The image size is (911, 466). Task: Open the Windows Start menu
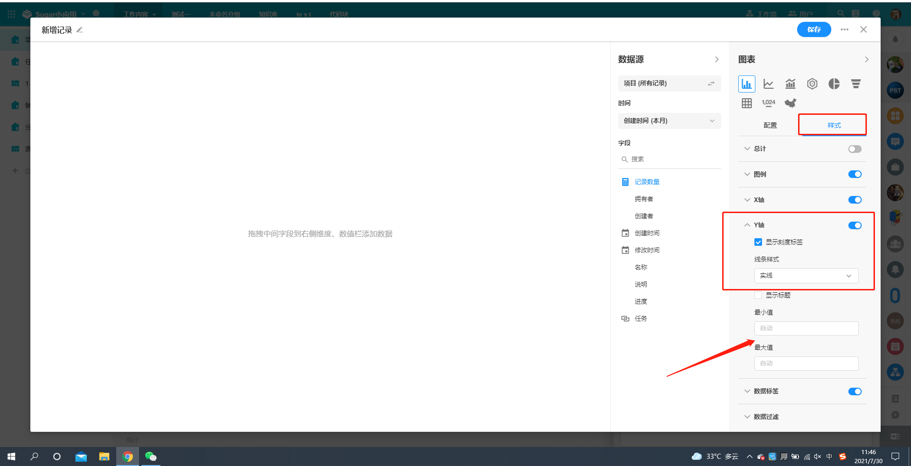(x=11, y=457)
